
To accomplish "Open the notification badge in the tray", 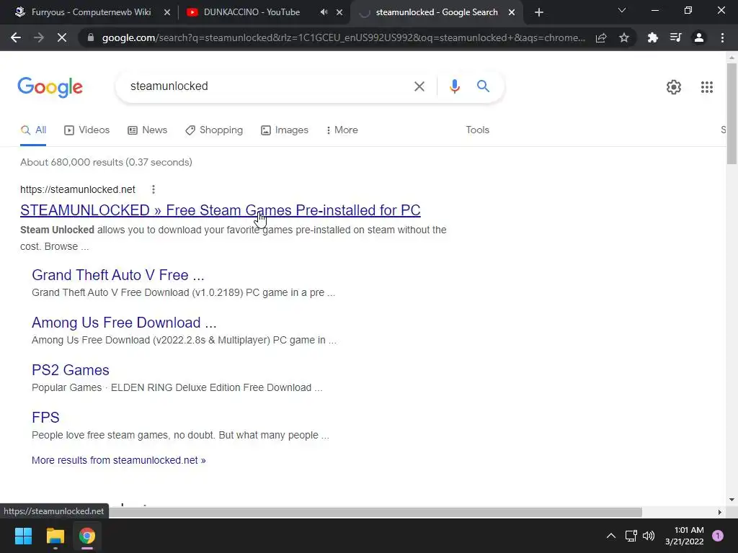I will [x=718, y=536].
